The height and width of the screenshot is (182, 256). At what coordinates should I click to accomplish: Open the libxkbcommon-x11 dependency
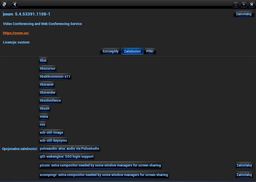tap(55, 76)
